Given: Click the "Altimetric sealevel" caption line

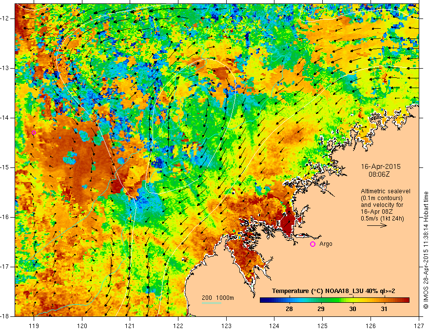Looking at the screenshot, I should pyautogui.click(x=386, y=191).
